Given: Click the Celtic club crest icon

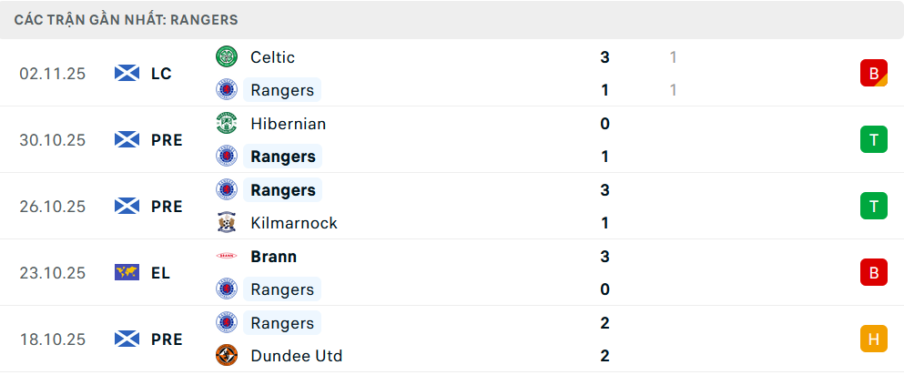Looking at the screenshot, I should pyautogui.click(x=226, y=56).
